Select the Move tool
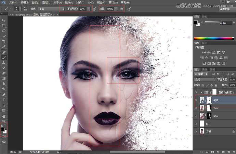Viewport: 236px width, 154px height. tap(4, 21)
